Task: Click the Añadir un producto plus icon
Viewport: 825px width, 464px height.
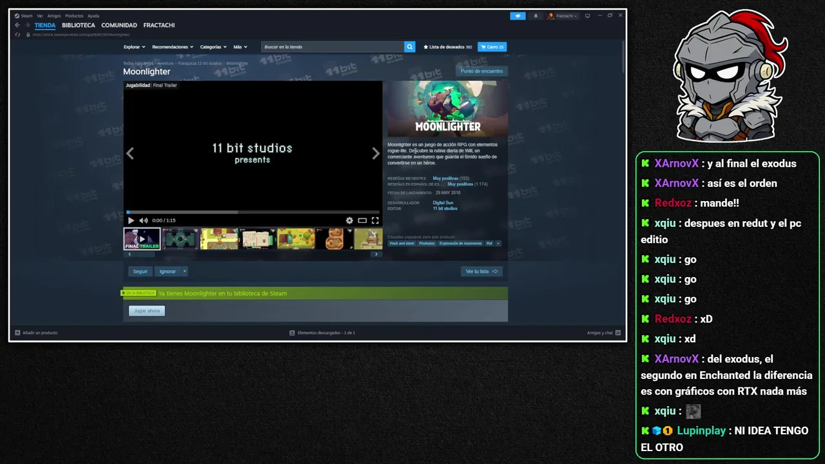Action: click(18, 333)
